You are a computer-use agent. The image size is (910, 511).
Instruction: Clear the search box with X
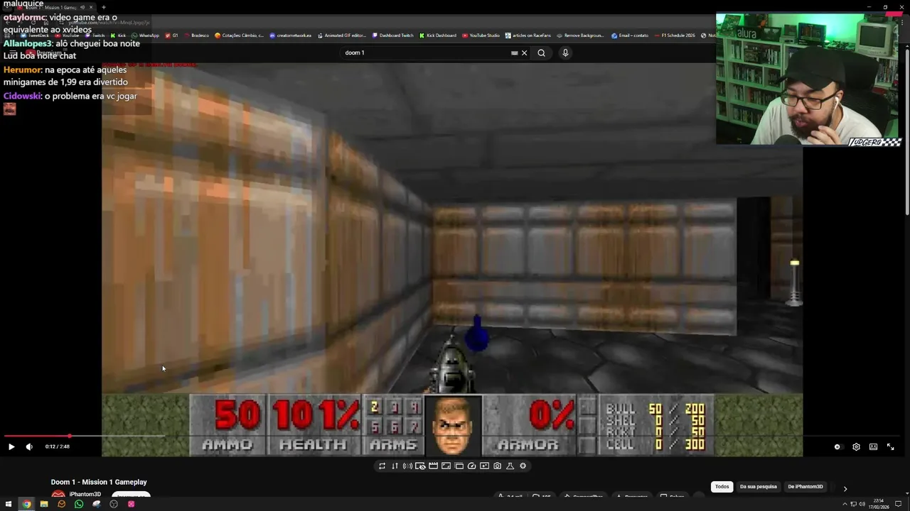pos(525,53)
